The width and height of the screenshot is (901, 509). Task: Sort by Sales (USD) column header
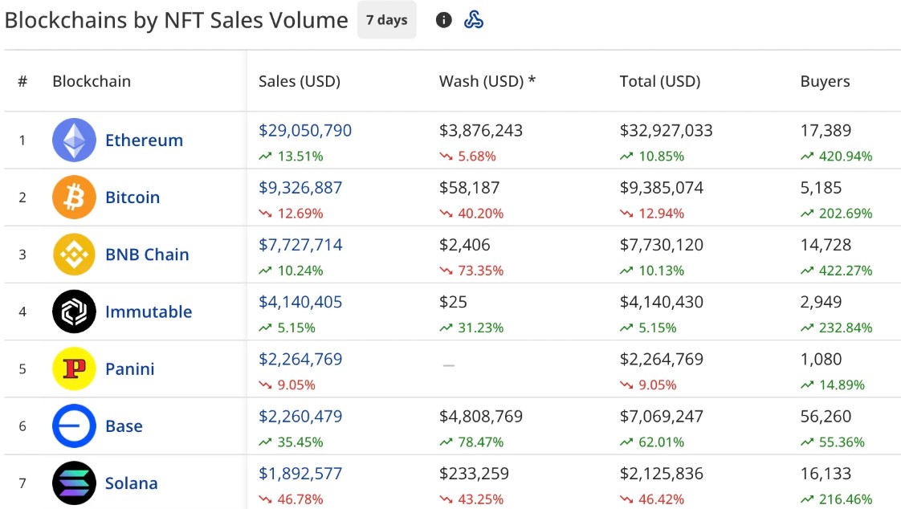[300, 81]
